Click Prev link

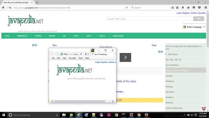pyautogui.click(x=55, y=45)
